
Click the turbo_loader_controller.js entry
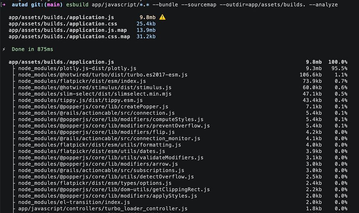pyautogui.click(x=103, y=209)
